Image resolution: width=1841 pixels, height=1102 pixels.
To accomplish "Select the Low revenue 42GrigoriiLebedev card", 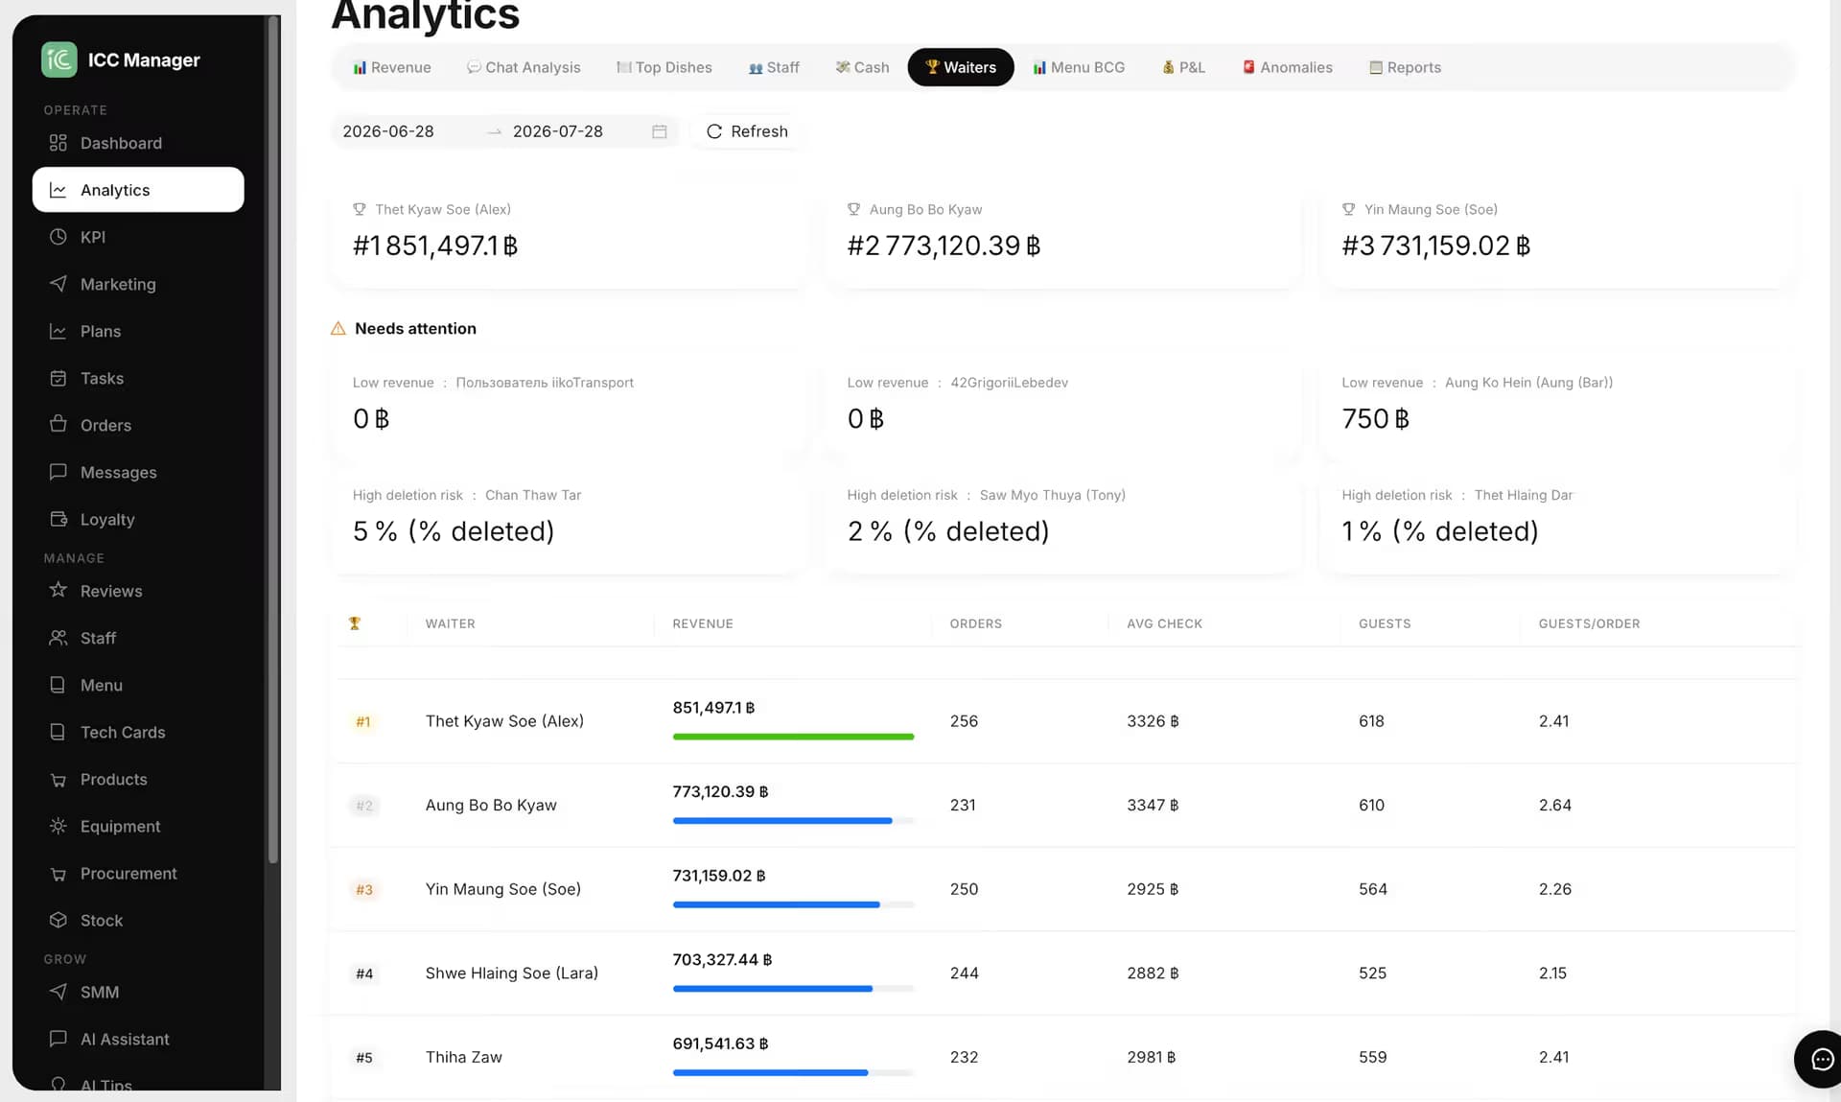I will tap(1063, 408).
